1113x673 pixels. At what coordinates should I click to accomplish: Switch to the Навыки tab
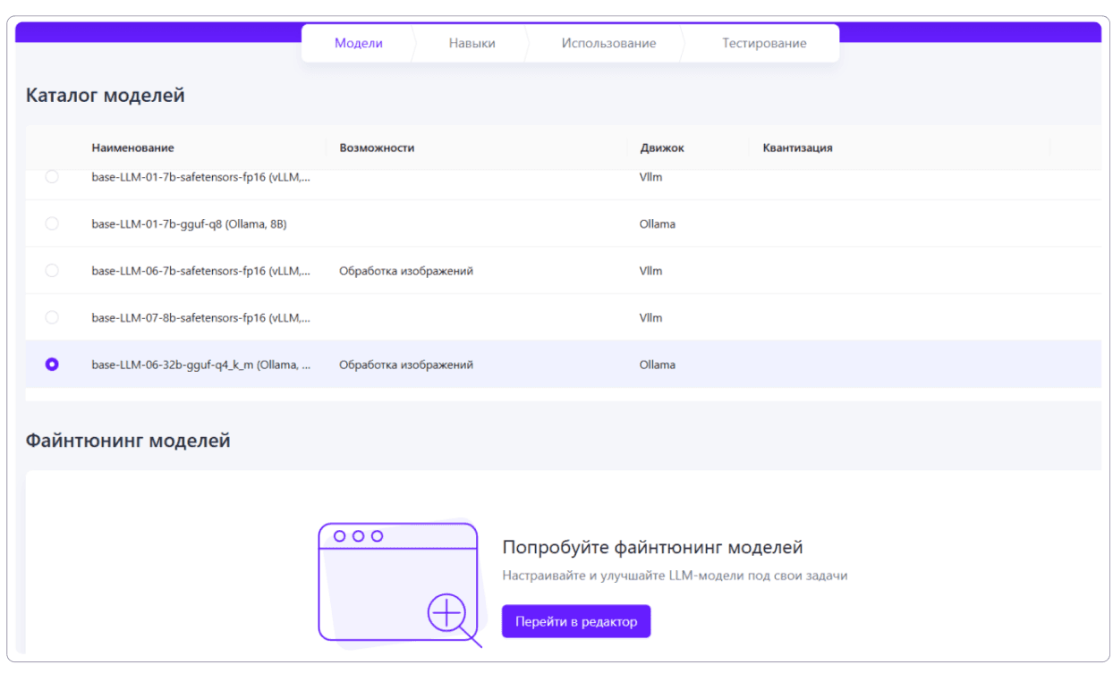472,43
